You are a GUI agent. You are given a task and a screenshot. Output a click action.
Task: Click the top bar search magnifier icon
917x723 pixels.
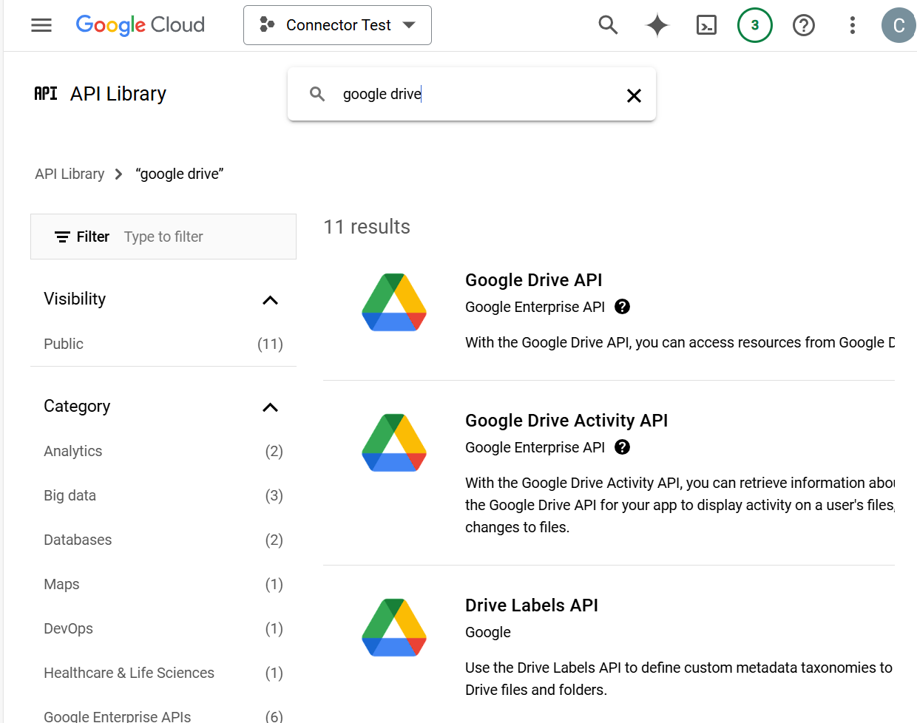608,25
